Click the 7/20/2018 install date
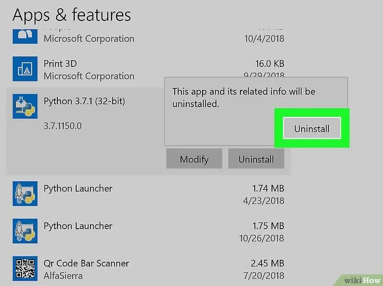The image size is (383, 286). (x=264, y=276)
